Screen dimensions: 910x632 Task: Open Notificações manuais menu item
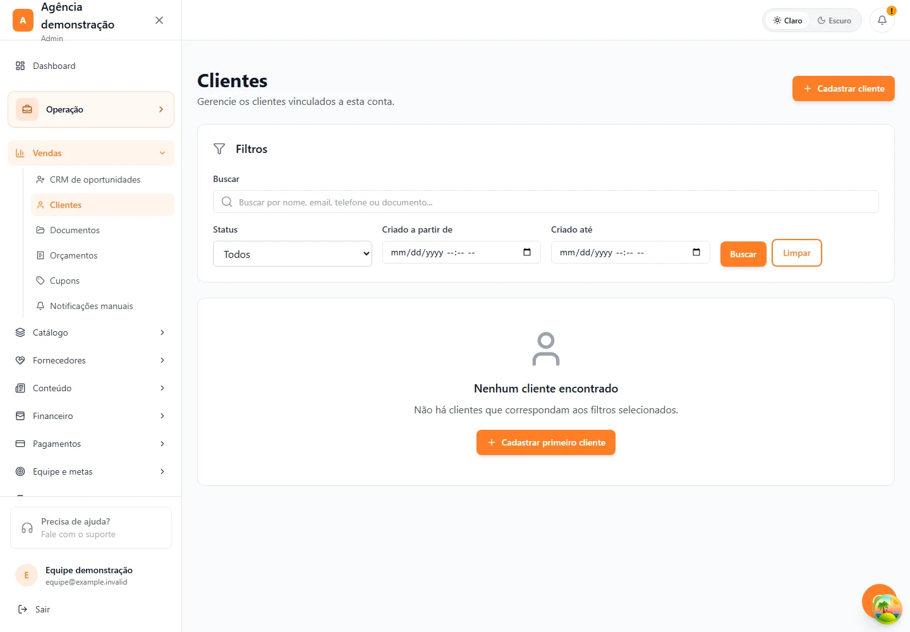pos(102,306)
